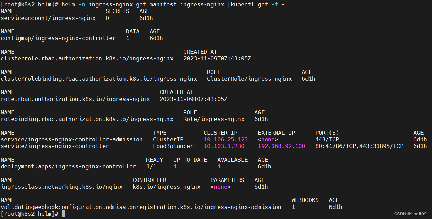Click cluster IP 10.103.1.230
This screenshot has width=432, height=219.
224,146
